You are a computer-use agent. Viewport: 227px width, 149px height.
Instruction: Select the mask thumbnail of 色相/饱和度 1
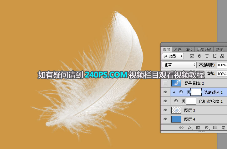(191, 101)
